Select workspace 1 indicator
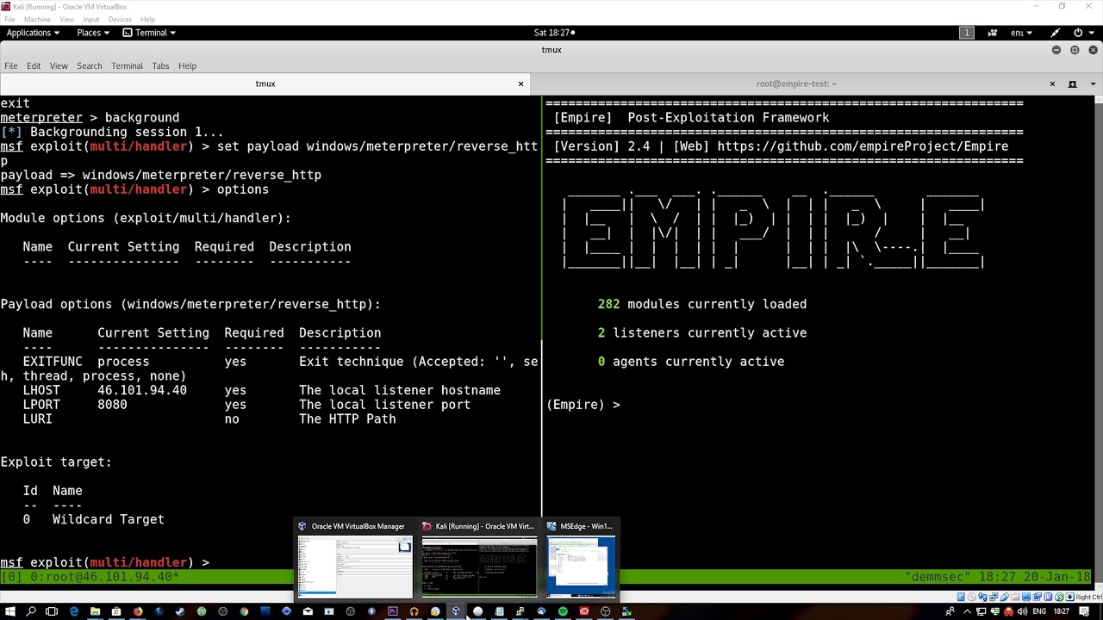Viewport: 1103px width, 620px height. coord(967,33)
